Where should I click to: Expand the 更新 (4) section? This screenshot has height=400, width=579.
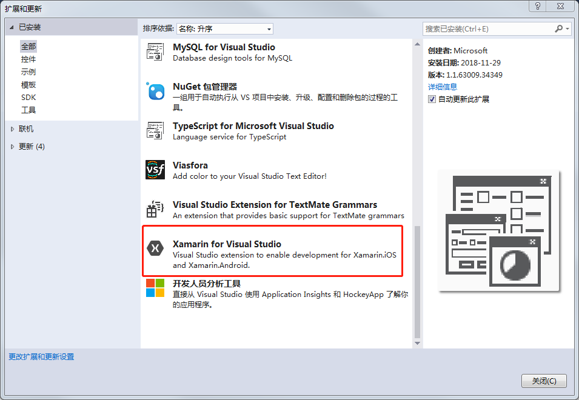(x=30, y=145)
